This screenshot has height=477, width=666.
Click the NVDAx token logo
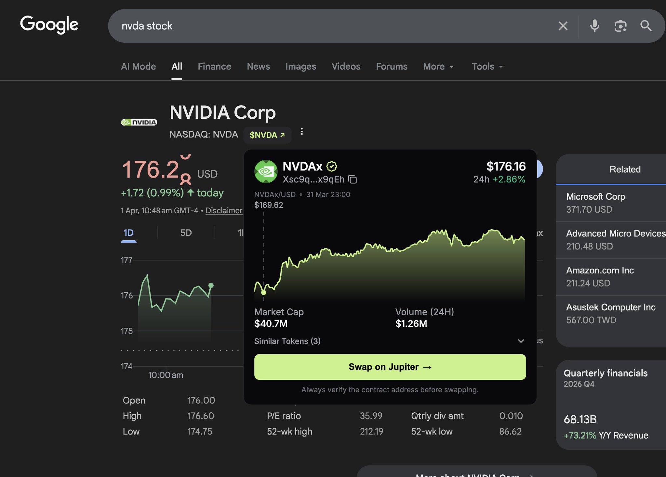pyautogui.click(x=266, y=171)
